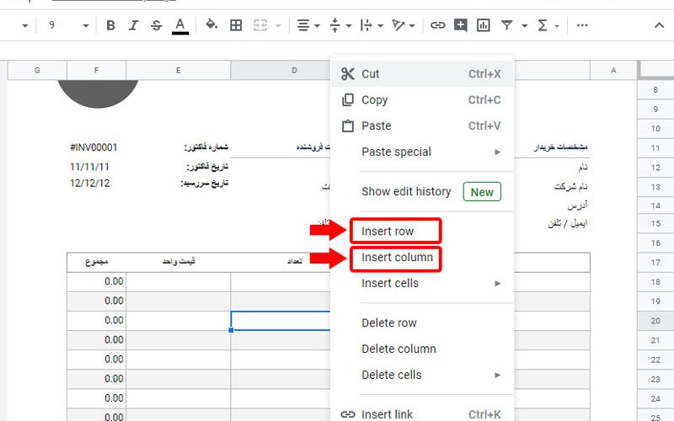
Task: Apply strikethrough formatting
Action: (156, 25)
